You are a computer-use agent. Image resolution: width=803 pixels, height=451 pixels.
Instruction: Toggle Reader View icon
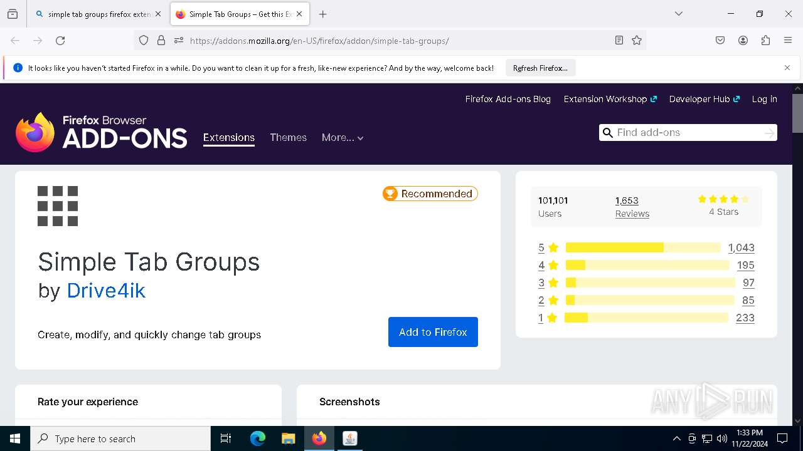pos(619,41)
